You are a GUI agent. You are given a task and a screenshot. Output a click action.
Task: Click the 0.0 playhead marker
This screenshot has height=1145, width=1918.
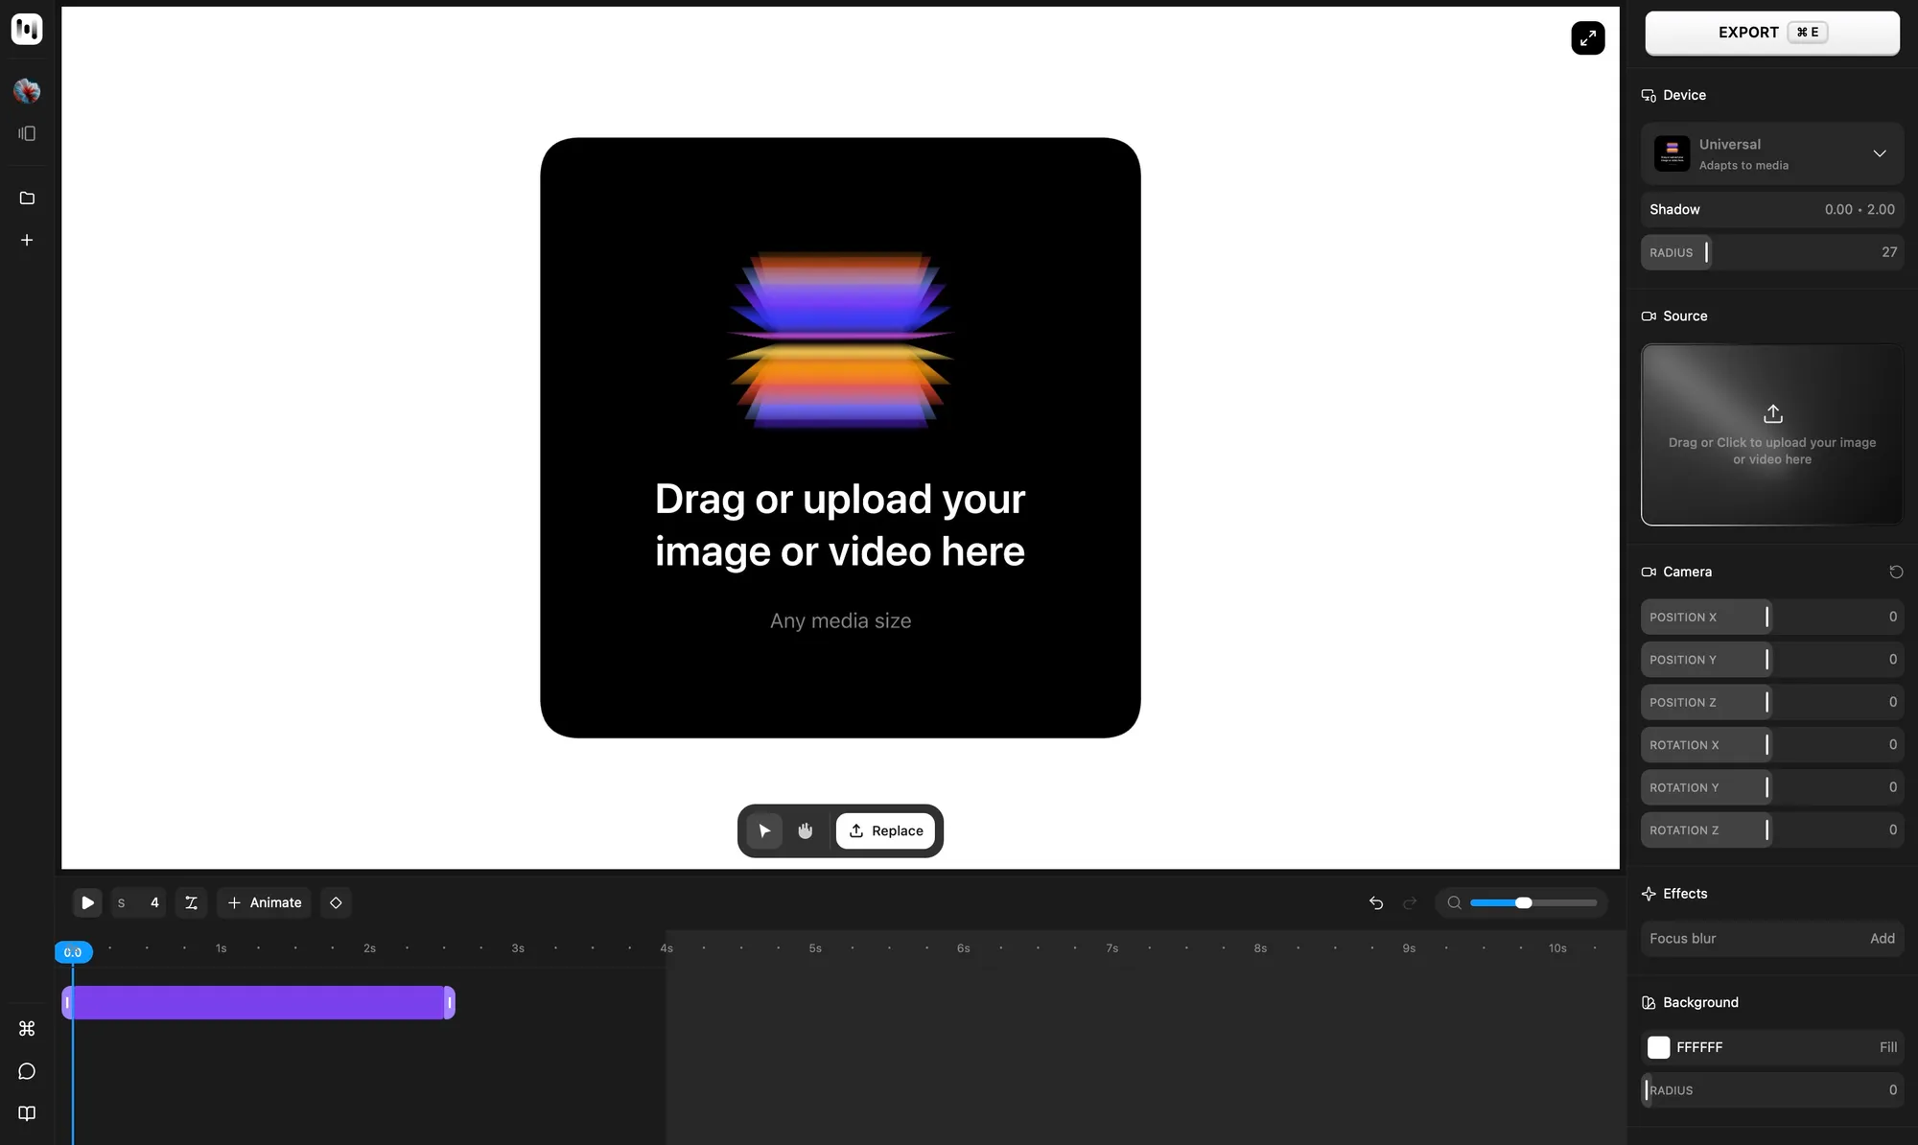coord(73,952)
